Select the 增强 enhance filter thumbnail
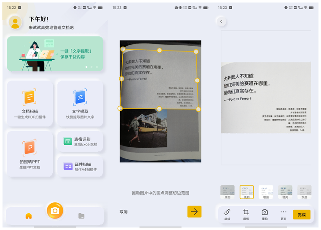 point(266,192)
